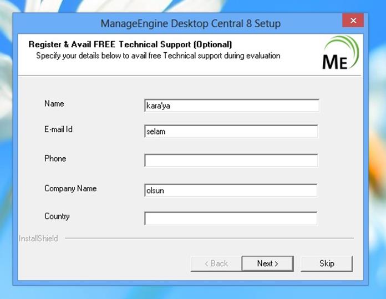Click the 'Register & Avail FREE Technical Support' heading
Viewport: 386px width, 299px height.
point(130,44)
